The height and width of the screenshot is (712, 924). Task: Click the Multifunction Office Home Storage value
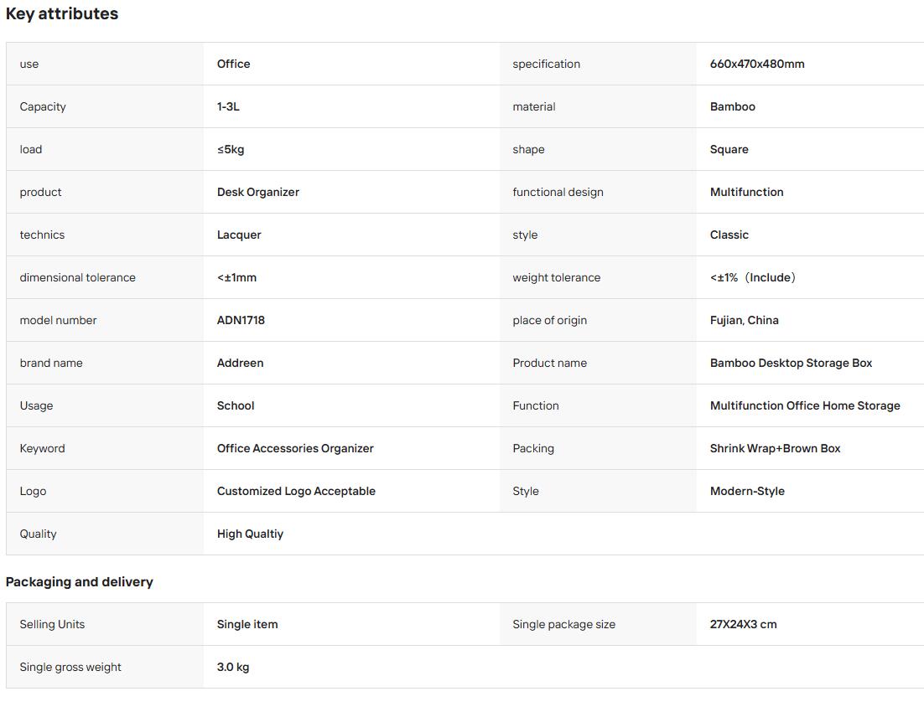point(805,405)
